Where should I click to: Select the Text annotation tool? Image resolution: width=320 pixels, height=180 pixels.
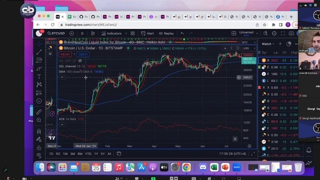click(x=39, y=76)
